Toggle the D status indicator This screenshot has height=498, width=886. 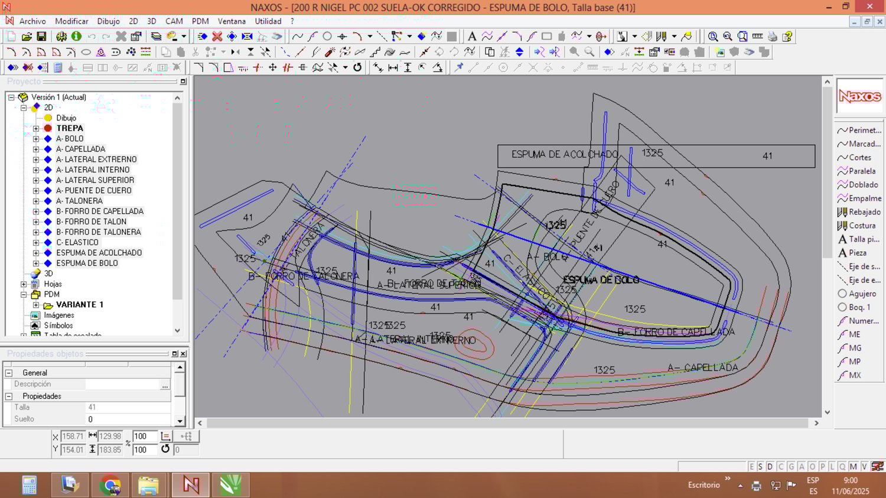(x=770, y=467)
